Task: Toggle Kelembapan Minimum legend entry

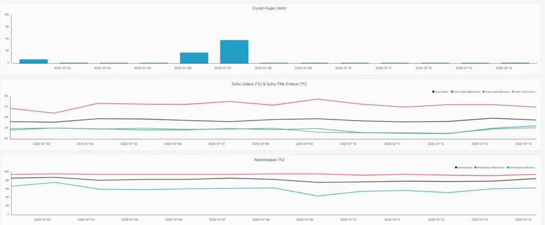Action: [522, 168]
